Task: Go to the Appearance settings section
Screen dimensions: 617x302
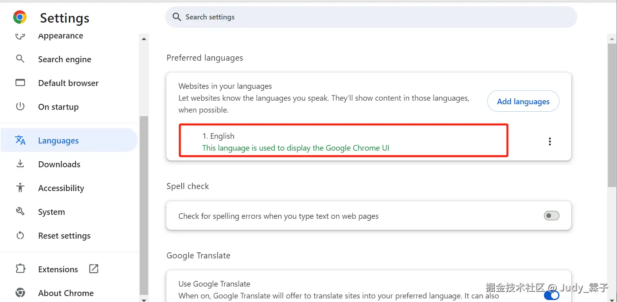Action: (60, 36)
